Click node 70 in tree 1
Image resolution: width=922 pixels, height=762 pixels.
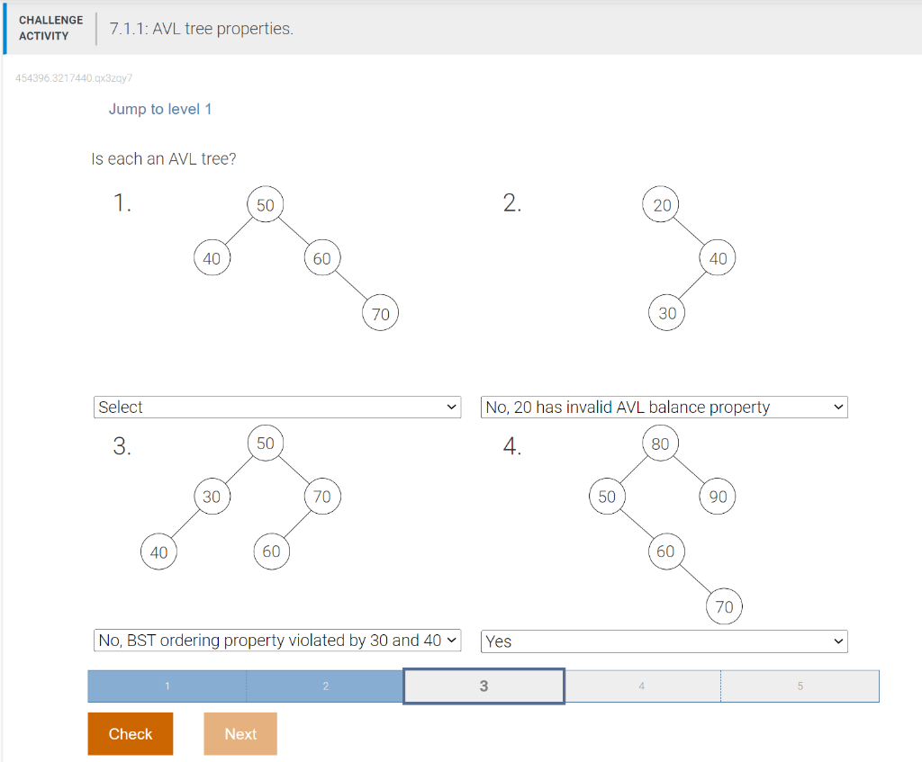(x=380, y=313)
